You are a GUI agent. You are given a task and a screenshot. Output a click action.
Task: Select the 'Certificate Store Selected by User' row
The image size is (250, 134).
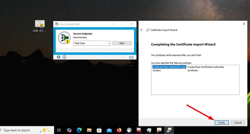(169, 67)
